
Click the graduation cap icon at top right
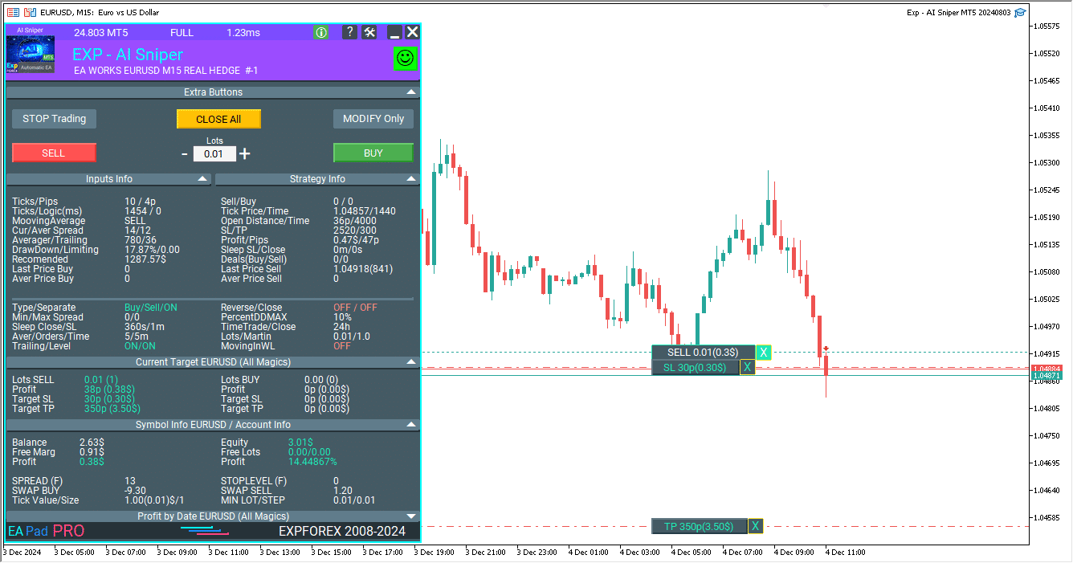1020,12
